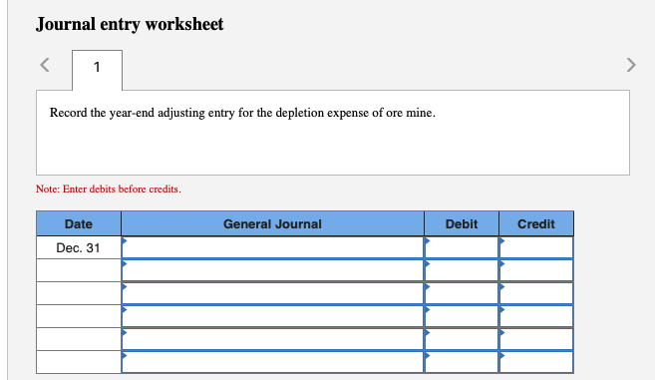Click the fifth row Debit field
The width and height of the screenshot is (655, 380).
pyautogui.click(x=462, y=339)
